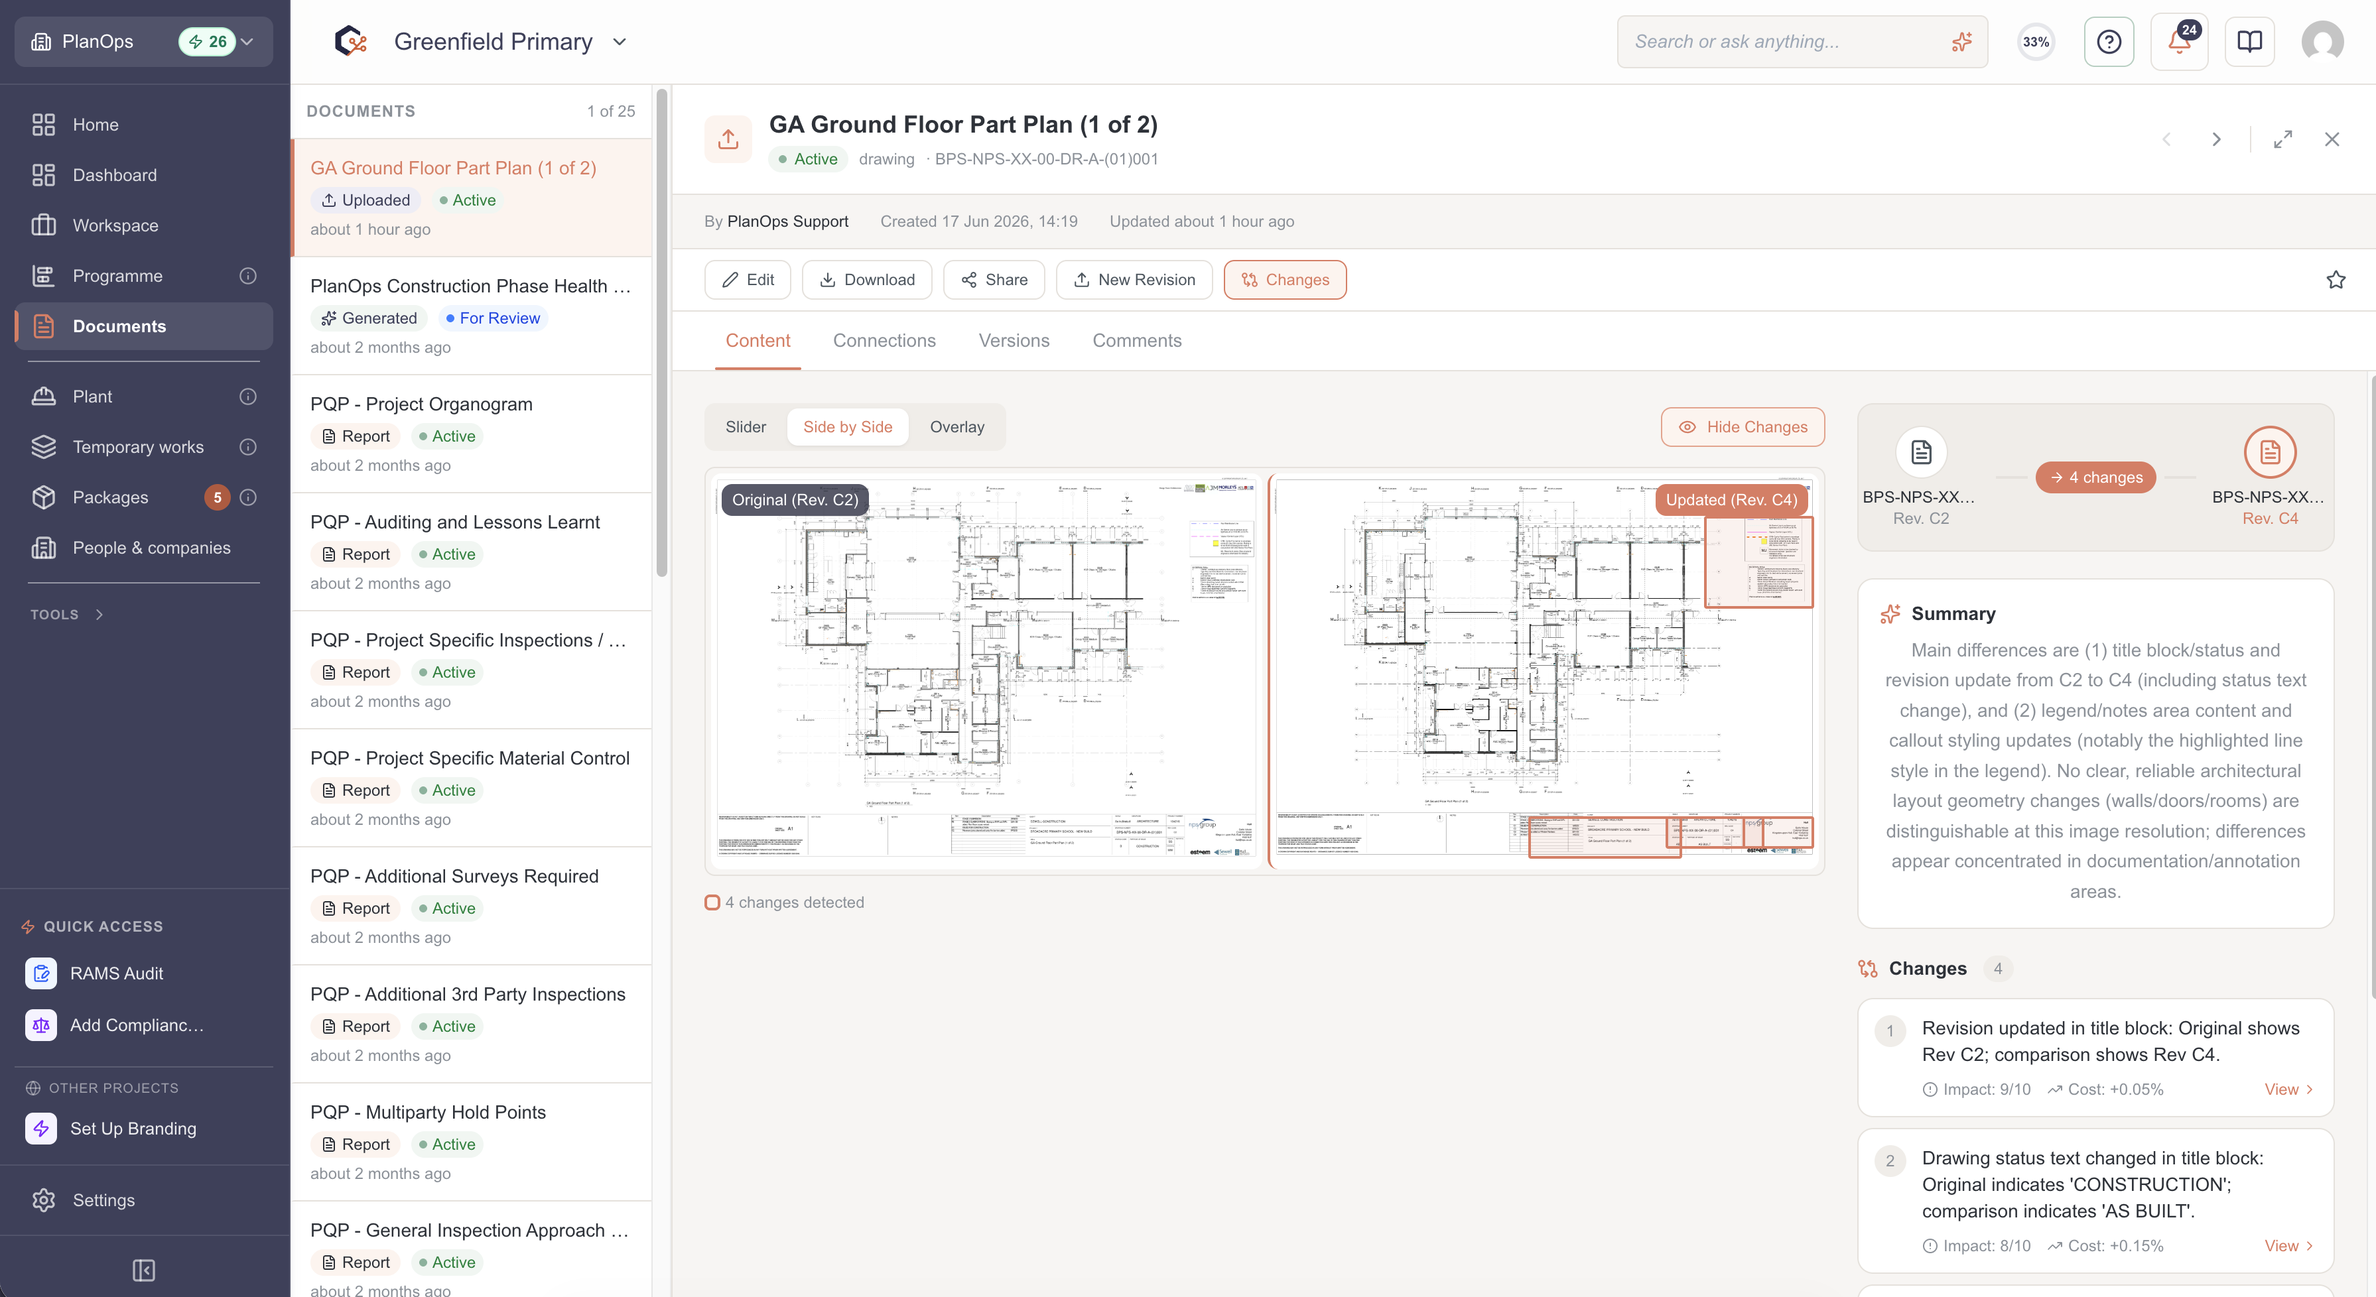Toggle Hide Changes eye button
The height and width of the screenshot is (1297, 2376).
(x=1743, y=427)
